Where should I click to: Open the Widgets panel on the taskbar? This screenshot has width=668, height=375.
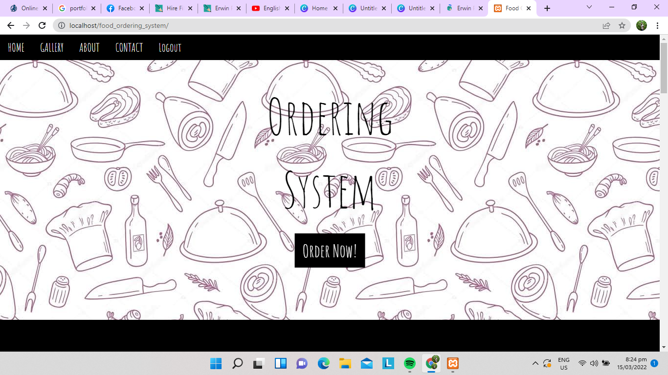pyautogui.click(x=280, y=363)
